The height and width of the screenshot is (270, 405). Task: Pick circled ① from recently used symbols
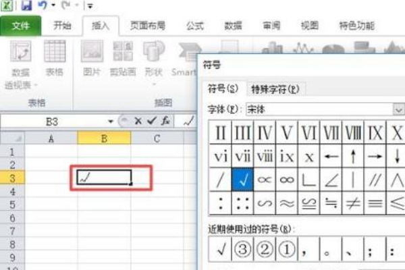coord(286,249)
